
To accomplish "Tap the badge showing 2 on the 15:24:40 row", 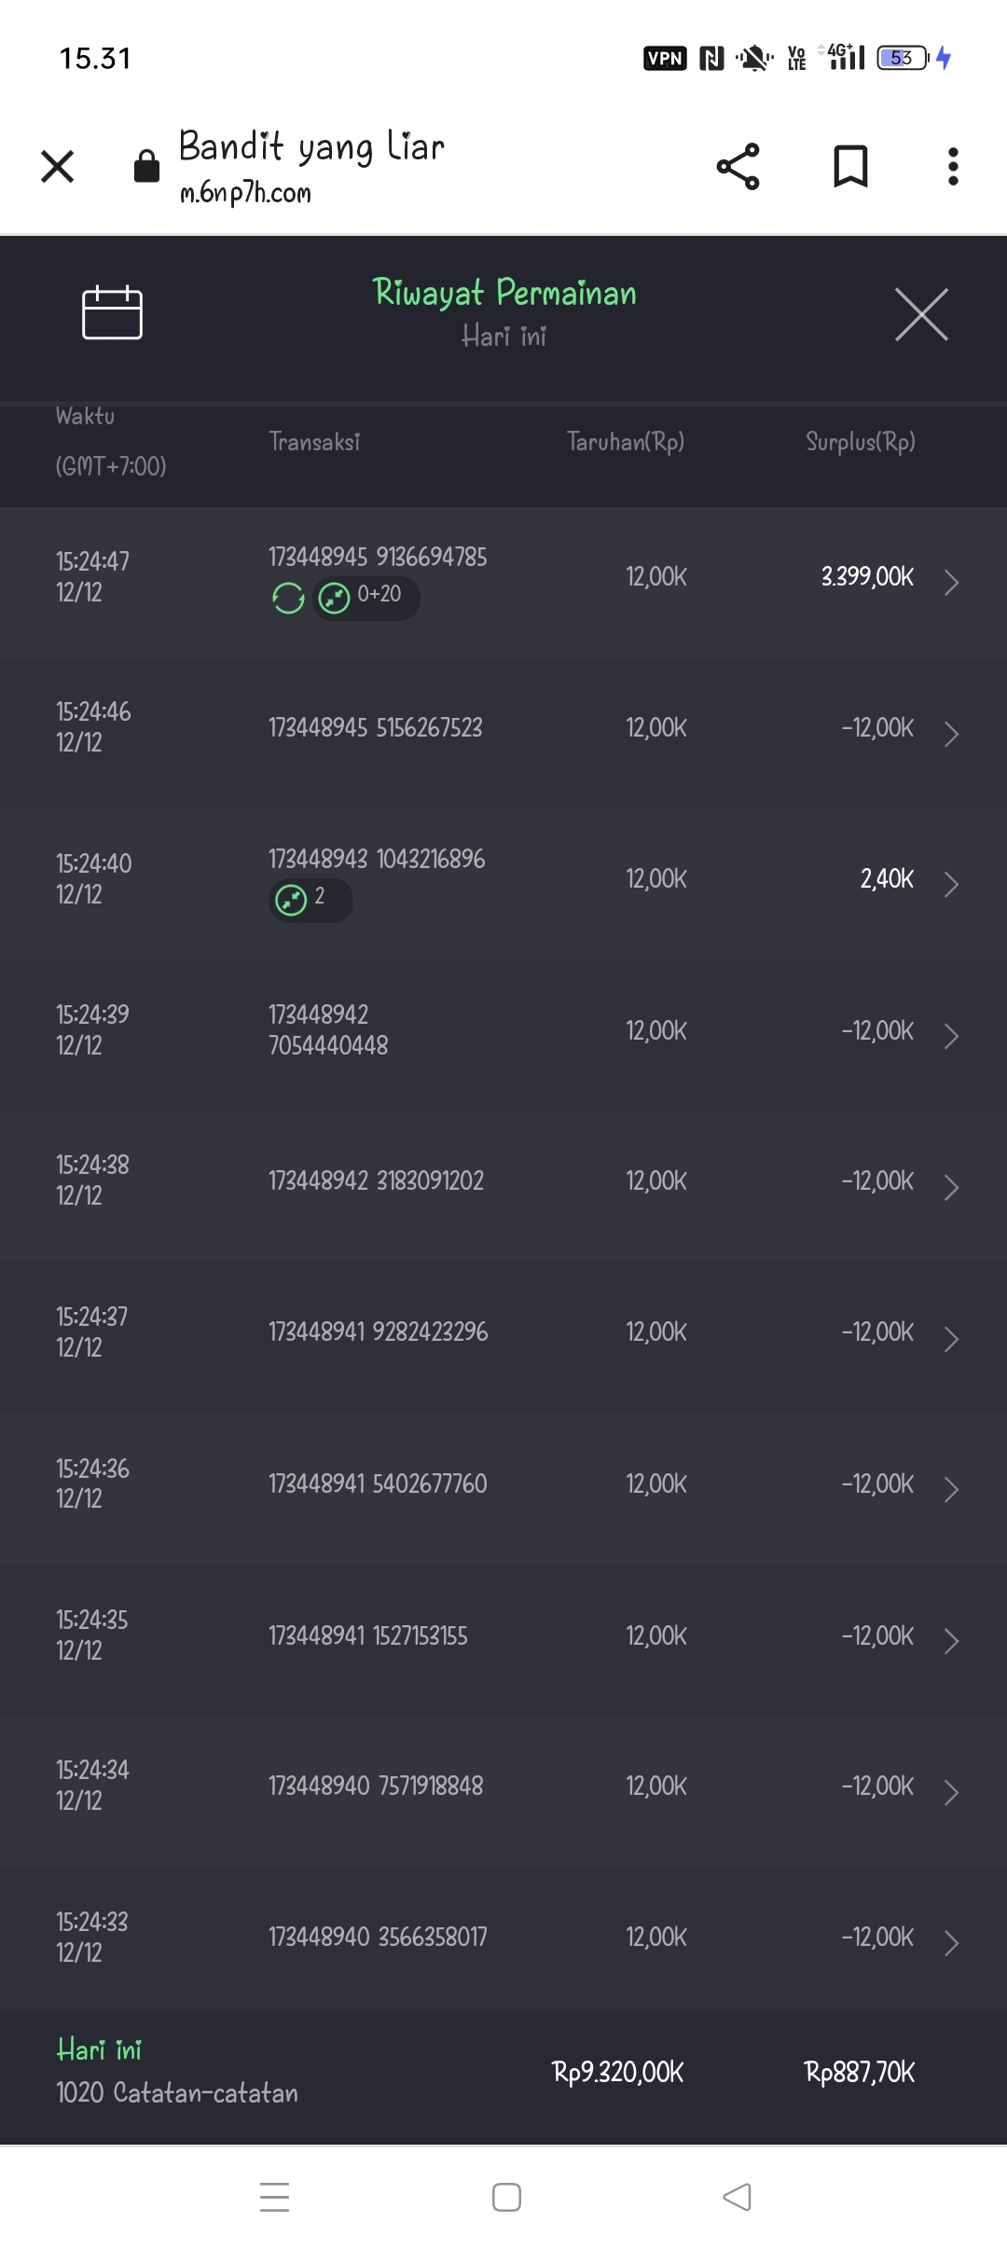I will pyautogui.click(x=310, y=900).
